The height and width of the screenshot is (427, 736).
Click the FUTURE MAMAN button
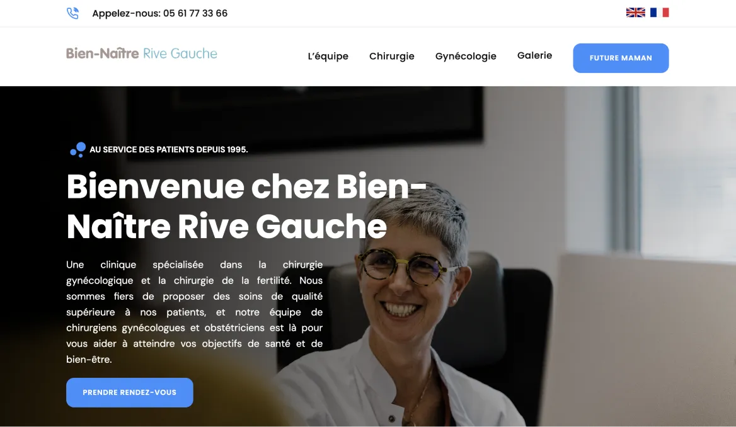(621, 58)
